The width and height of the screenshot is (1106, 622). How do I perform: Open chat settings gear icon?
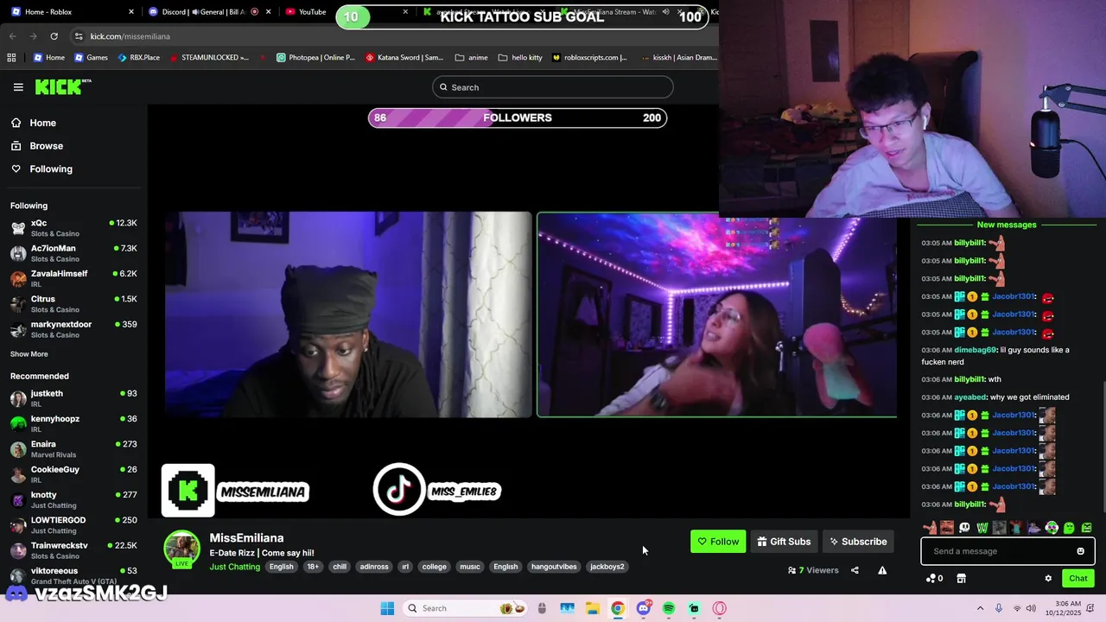[1048, 579]
